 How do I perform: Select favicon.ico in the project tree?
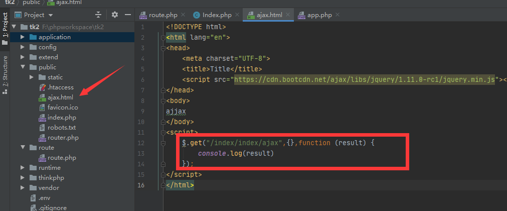click(x=63, y=108)
